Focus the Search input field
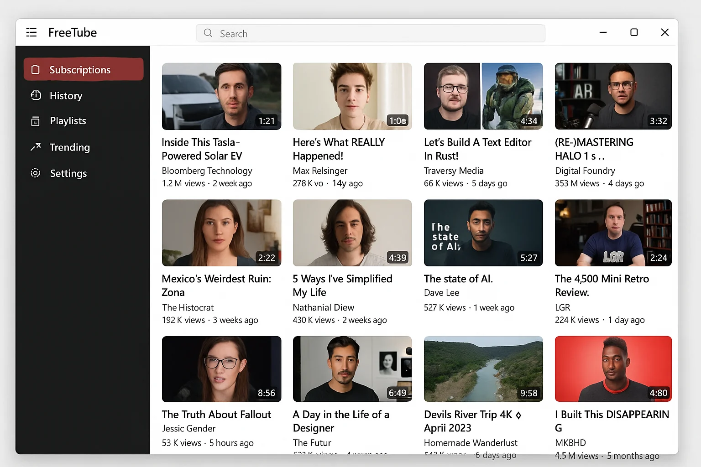 pos(371,33)
